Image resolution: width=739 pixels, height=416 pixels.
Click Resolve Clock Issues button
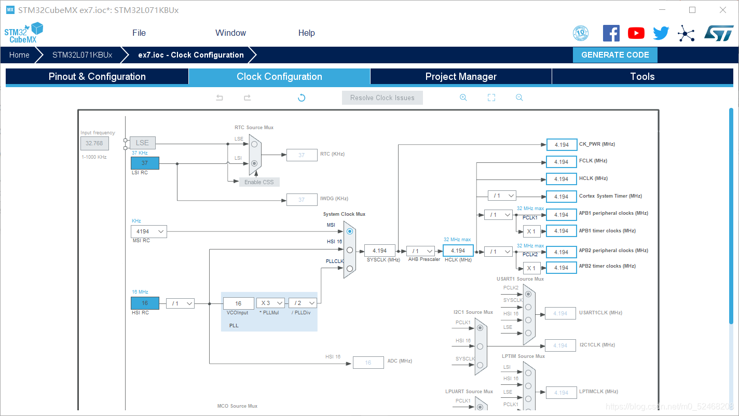382,98
